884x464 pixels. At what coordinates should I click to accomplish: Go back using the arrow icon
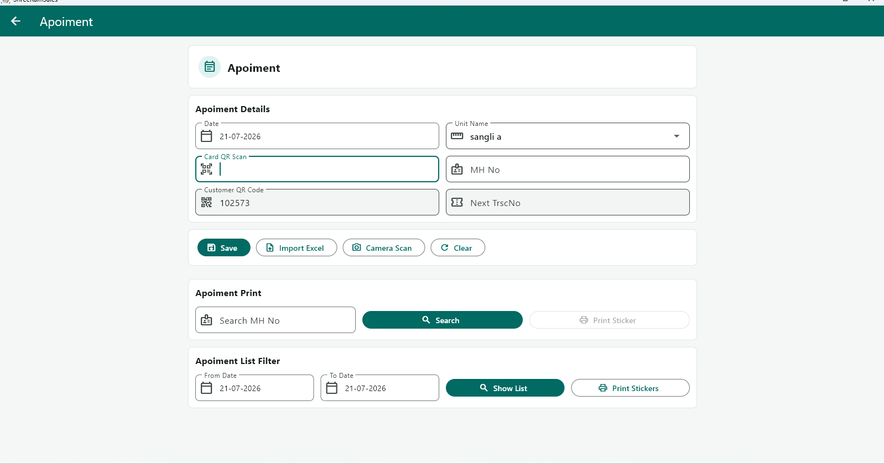click(x=15, y=21)
